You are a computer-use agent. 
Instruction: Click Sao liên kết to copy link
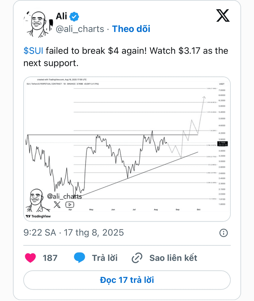pyautogui.click(x=173, y=258)
